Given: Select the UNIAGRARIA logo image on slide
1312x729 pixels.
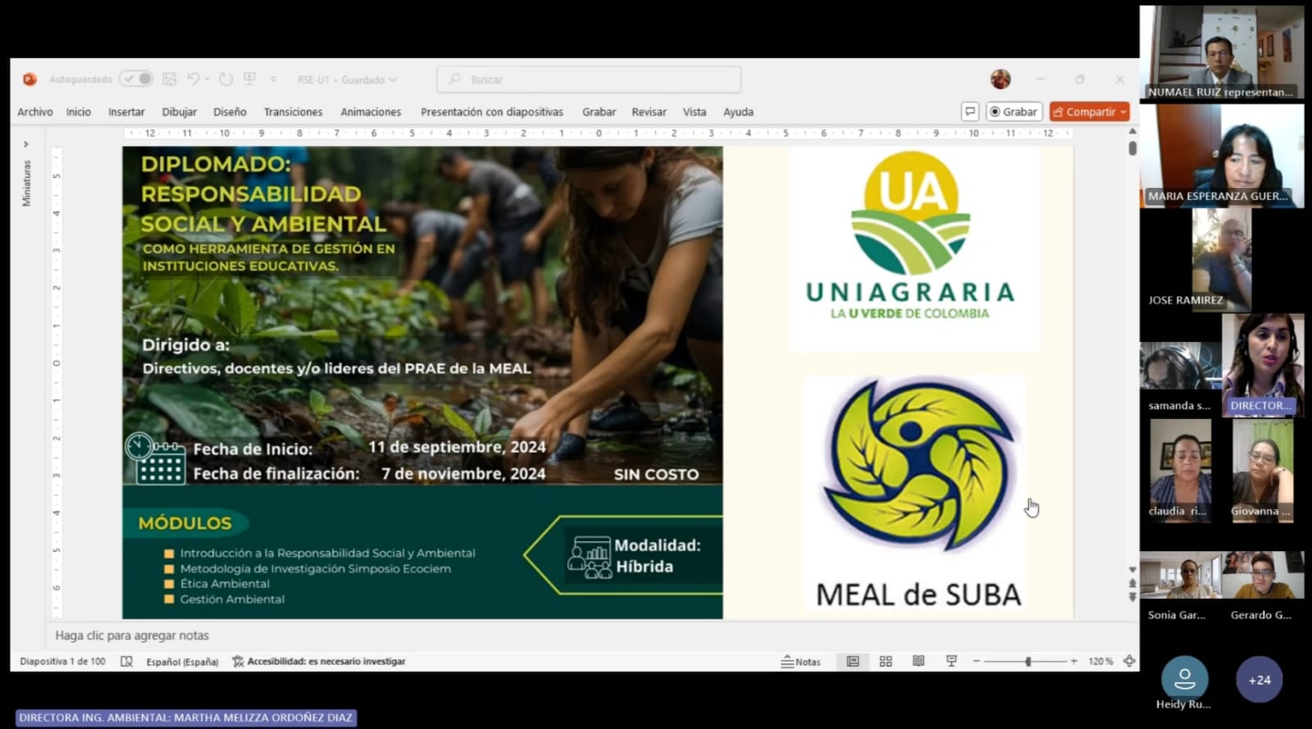Looking at the screenshot, I should pyautogui.click(x=914, y=249).
